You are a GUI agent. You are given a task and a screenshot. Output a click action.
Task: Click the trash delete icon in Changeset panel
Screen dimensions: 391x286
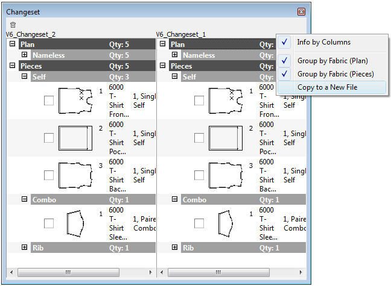13,25
